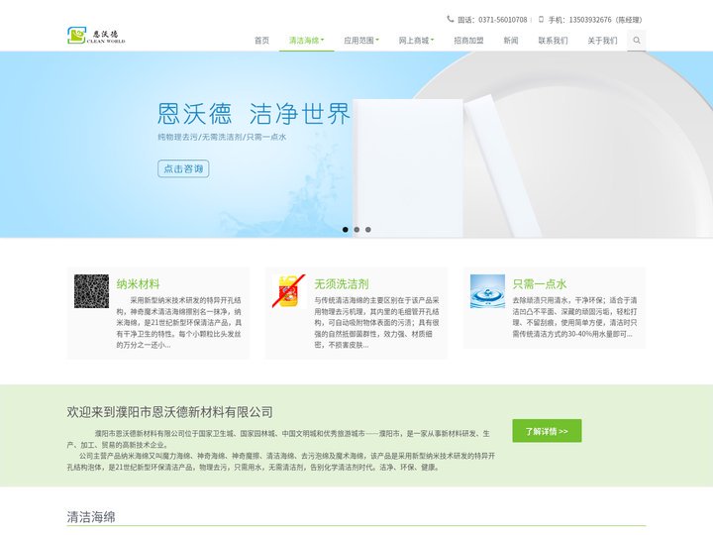
Task: Click the white sponge image in banner
Action: (x=408, y=167)
